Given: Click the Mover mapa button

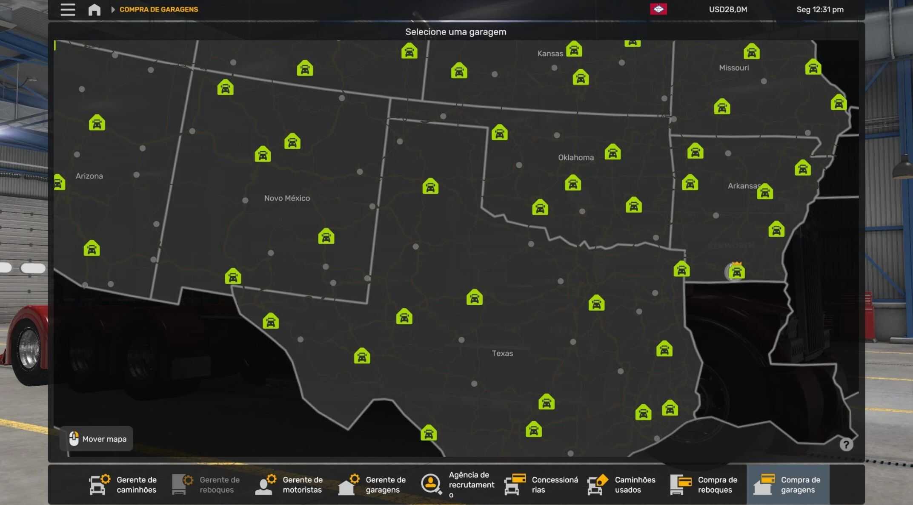Looking at the screenshot, I should click(97, 439).
